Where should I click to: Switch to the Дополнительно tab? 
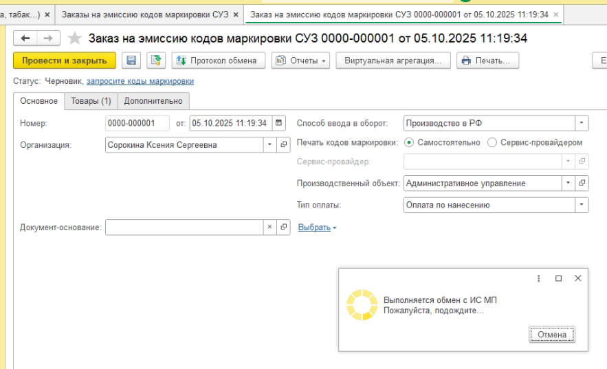pyautogui.click(x=153, y=101)
